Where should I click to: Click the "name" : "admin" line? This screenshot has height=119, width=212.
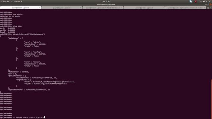(32, 42)
